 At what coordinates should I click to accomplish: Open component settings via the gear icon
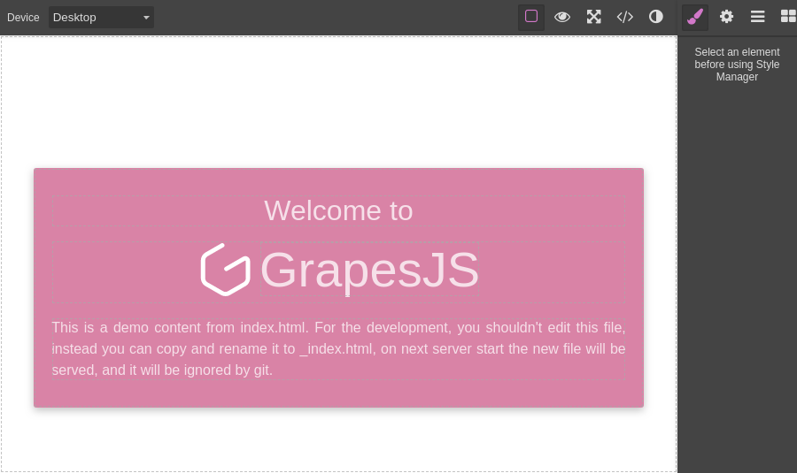click(x=726, y=17)
